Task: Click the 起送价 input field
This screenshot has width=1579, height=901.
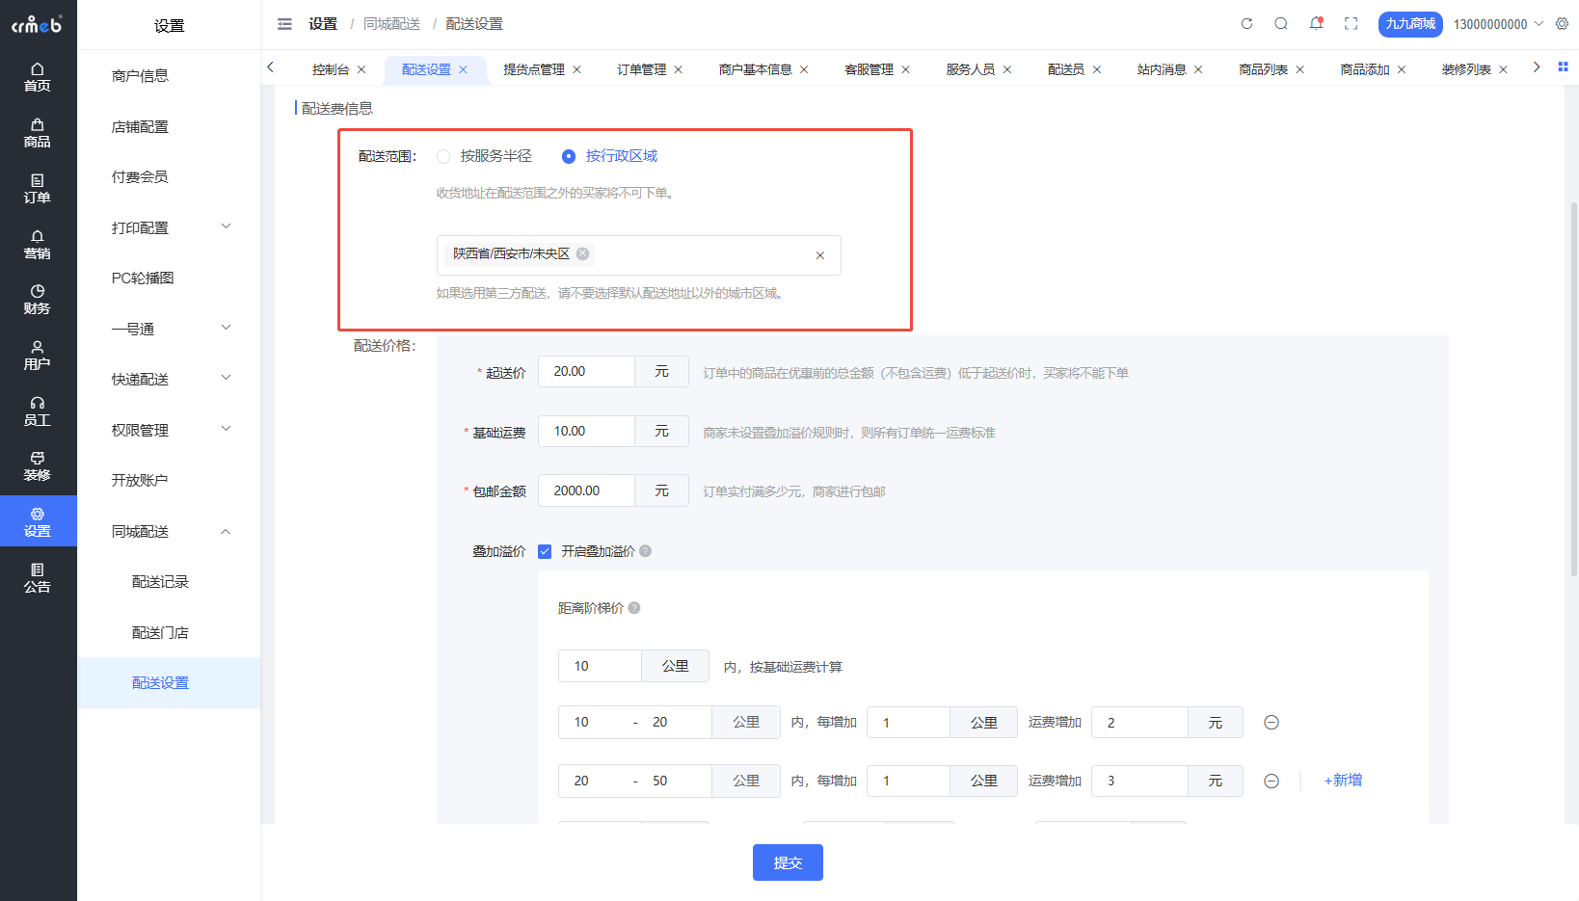Action: pos(586,372)
